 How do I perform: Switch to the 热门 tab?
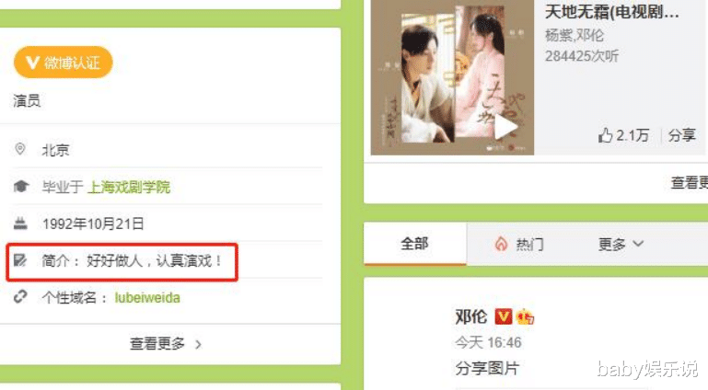519,244
